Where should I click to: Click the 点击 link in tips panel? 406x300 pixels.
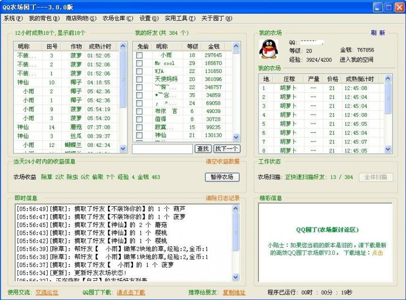coord(377,253)
